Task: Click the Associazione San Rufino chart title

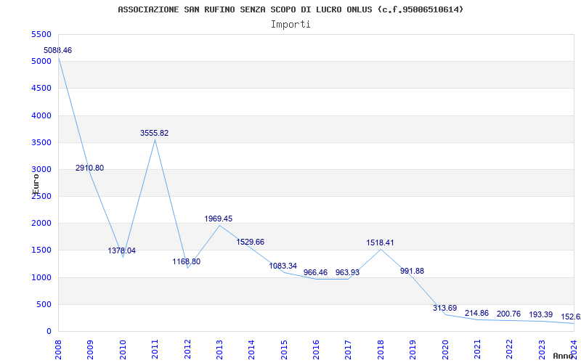Action: click(290, 9)
